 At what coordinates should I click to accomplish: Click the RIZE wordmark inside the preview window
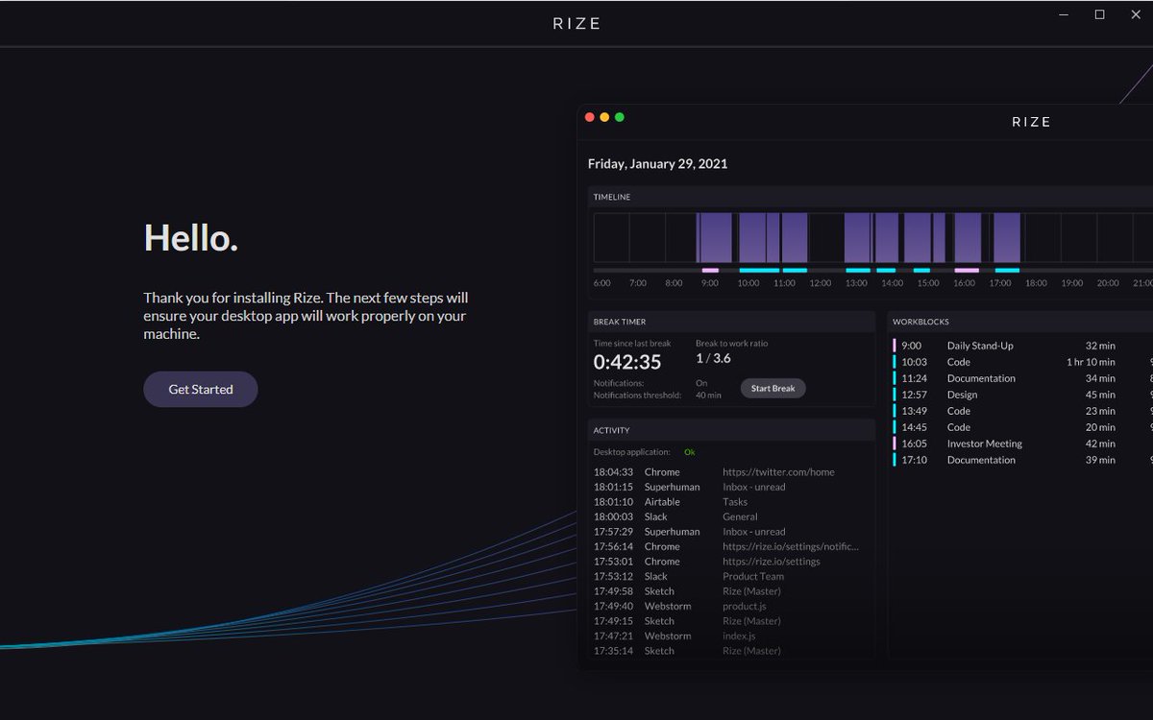tap(1030, 121)
